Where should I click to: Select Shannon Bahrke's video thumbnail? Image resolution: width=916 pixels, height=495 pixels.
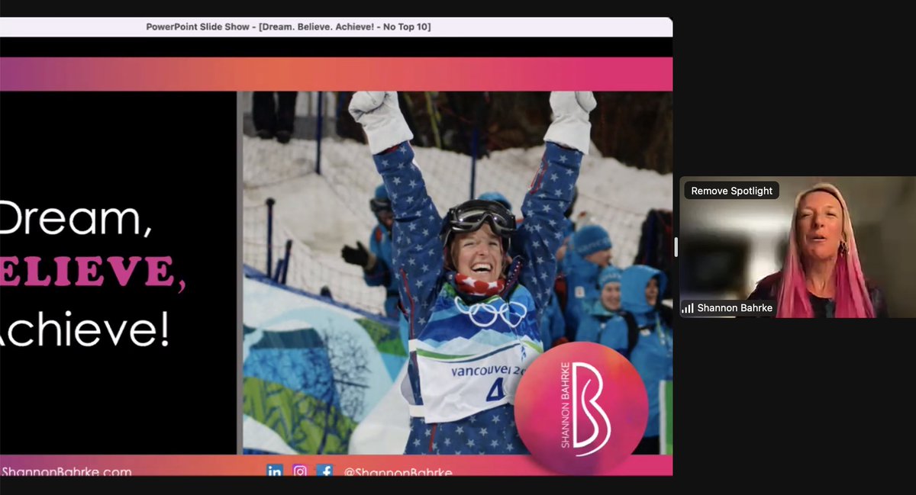point(798,247)
